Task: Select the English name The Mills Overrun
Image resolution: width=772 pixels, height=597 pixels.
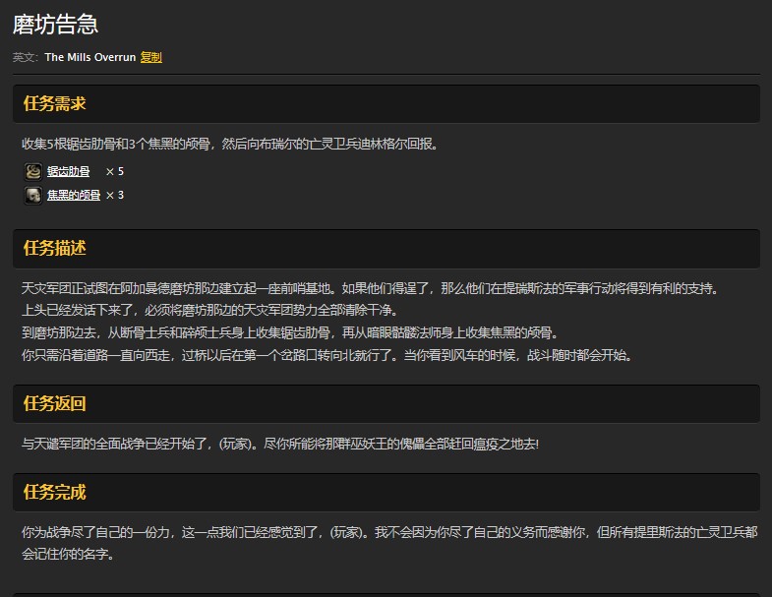Action: [90, 57]
